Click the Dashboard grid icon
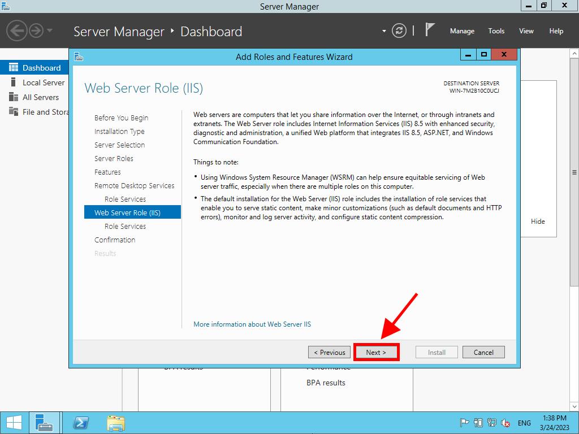579x434 pixels. point(14,67)
